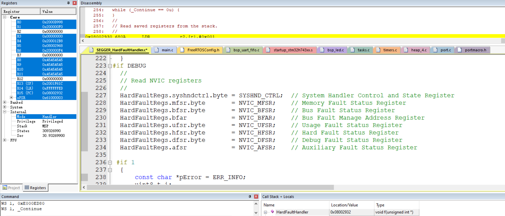This screenshot has height=216, width=505.
Task: Select the R7 register row
Action: click(x=46, y=55)
